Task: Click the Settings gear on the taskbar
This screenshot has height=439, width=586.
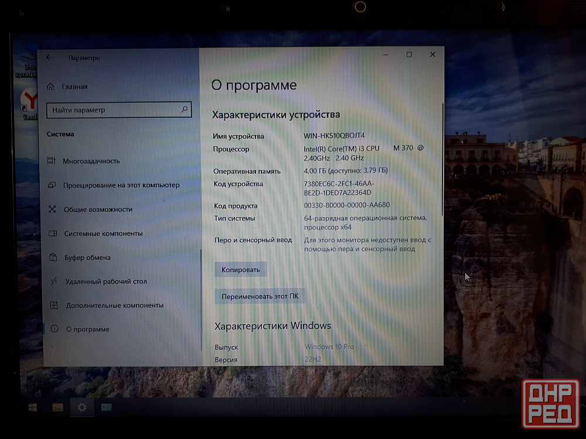Action: [82, 407]
